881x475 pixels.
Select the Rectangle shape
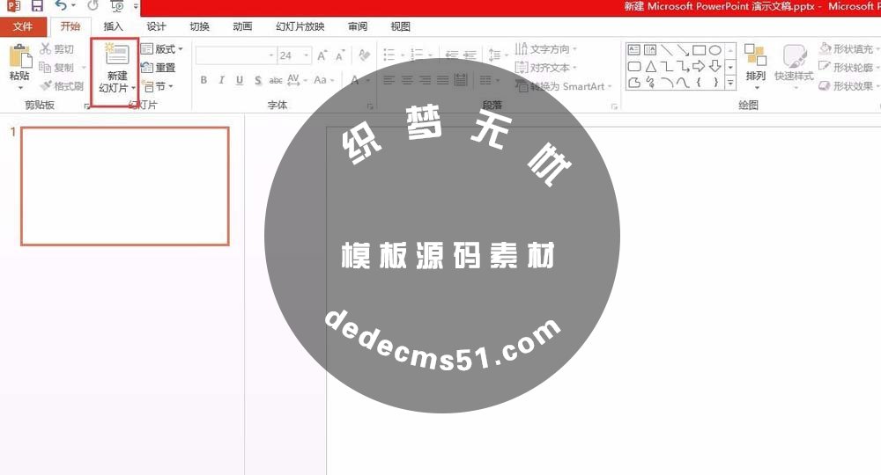[699, 50]
